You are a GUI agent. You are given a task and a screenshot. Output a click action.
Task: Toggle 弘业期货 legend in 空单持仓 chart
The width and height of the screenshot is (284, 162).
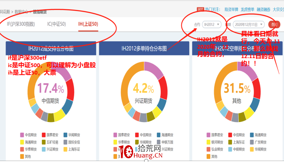[215, 149]
